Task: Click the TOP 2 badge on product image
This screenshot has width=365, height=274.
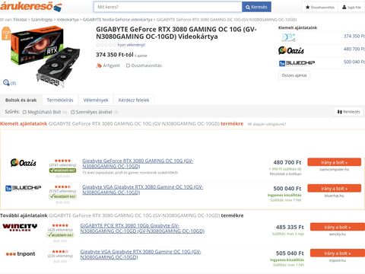Action: click(x=6, y=33)
